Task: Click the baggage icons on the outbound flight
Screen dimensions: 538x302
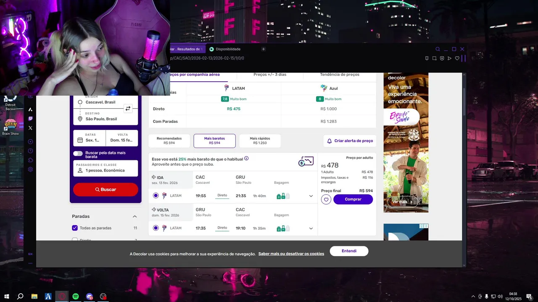Action: (283, 196)
